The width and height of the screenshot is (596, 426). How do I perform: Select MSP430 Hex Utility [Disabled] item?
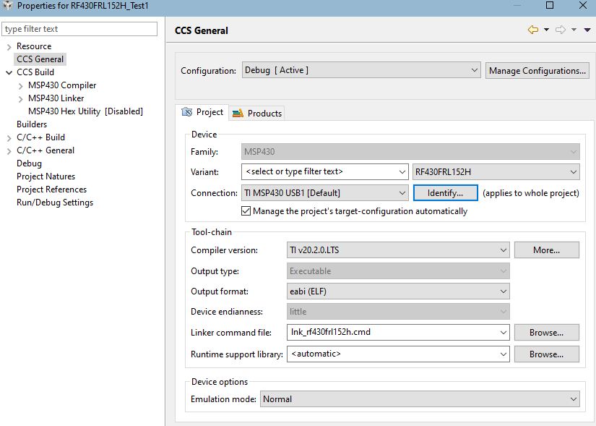pos(85,111)
